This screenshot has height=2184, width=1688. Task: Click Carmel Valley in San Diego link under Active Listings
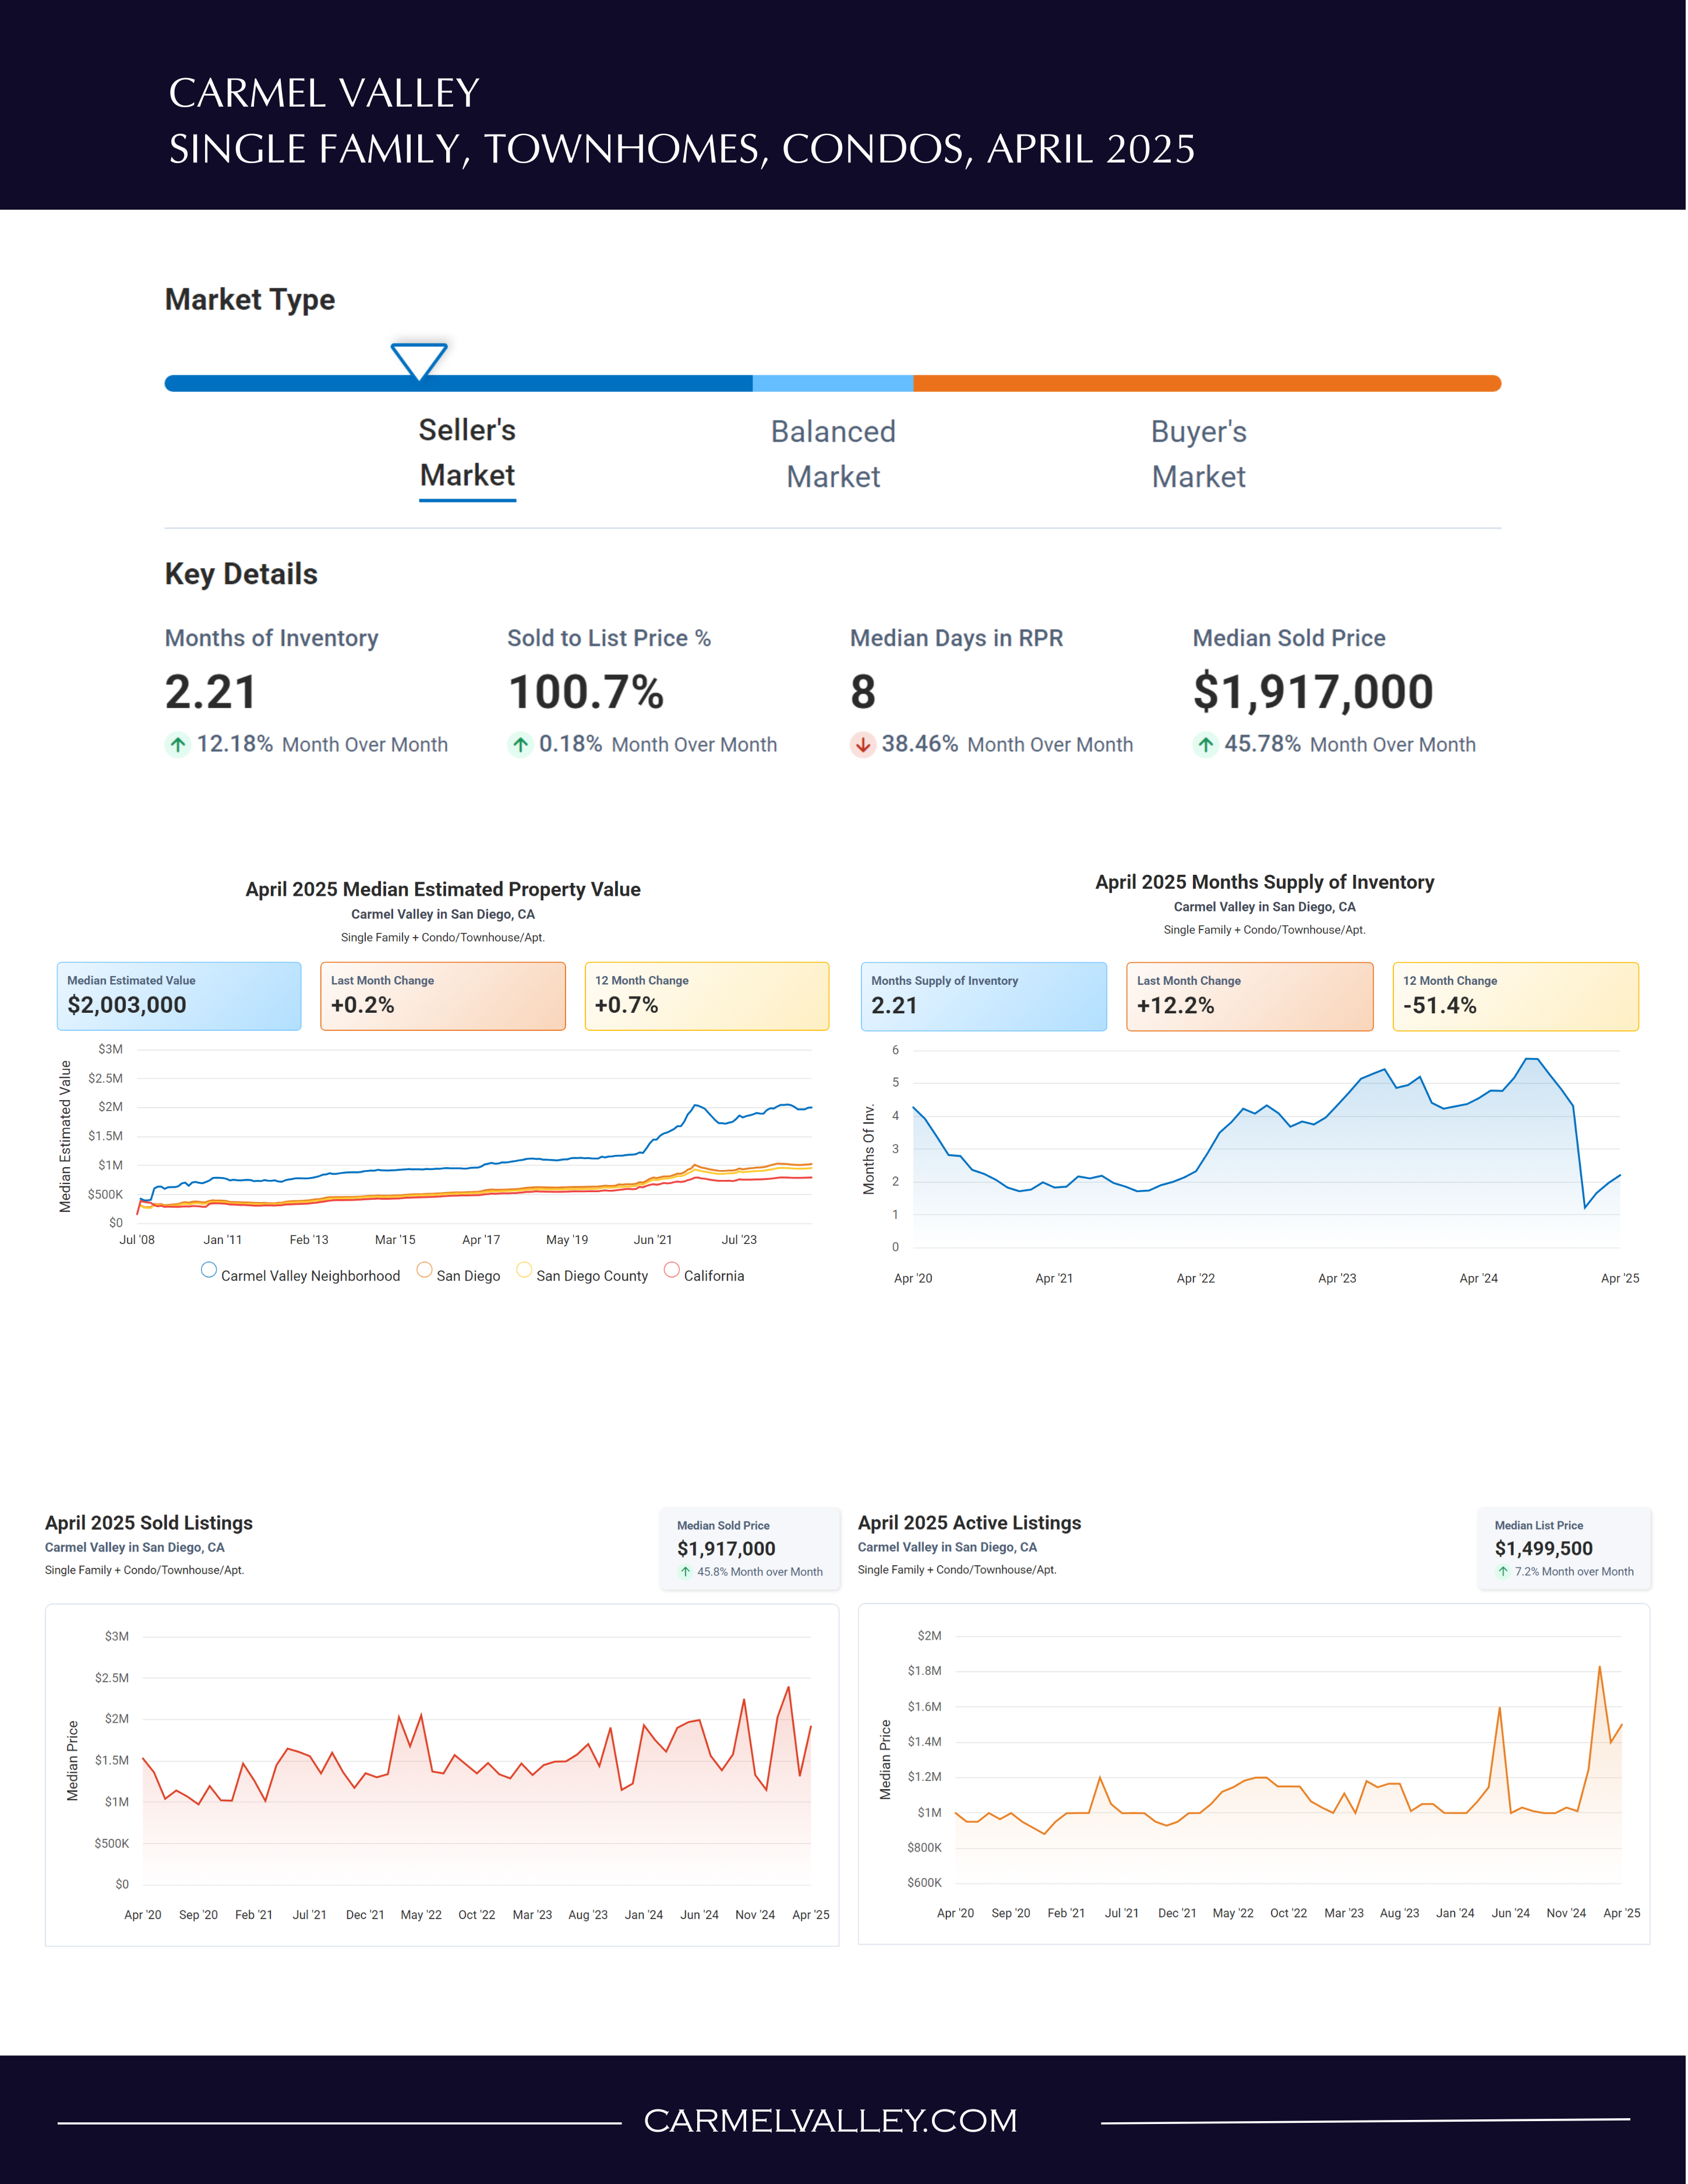pyautogui.click(x=948, y=1547)
